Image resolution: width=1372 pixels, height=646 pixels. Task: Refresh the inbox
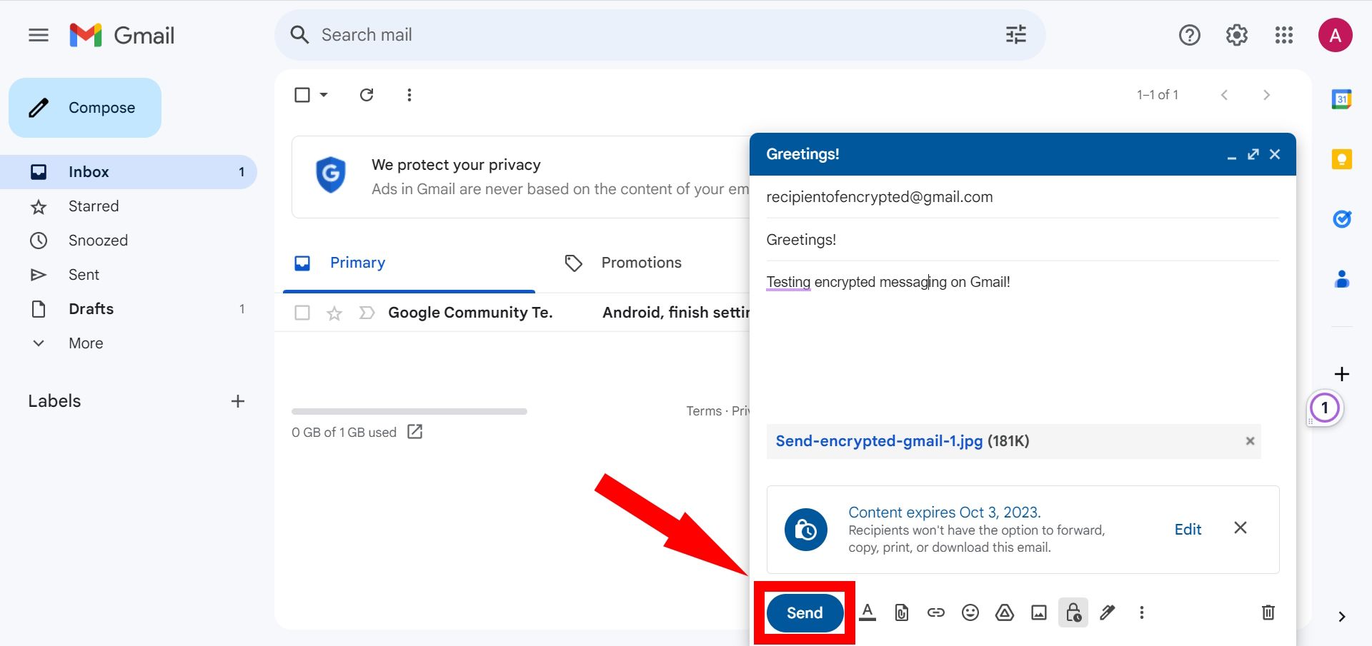tap(367, 95)
